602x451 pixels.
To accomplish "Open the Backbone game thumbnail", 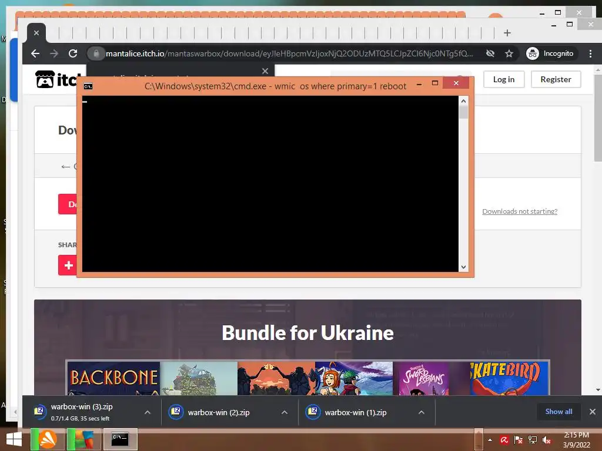I will click(113, 379).
